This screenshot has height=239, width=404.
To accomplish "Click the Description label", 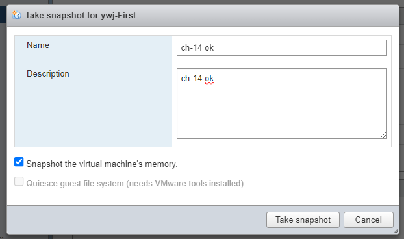I will pyautogui.click(x=48, y=73).
